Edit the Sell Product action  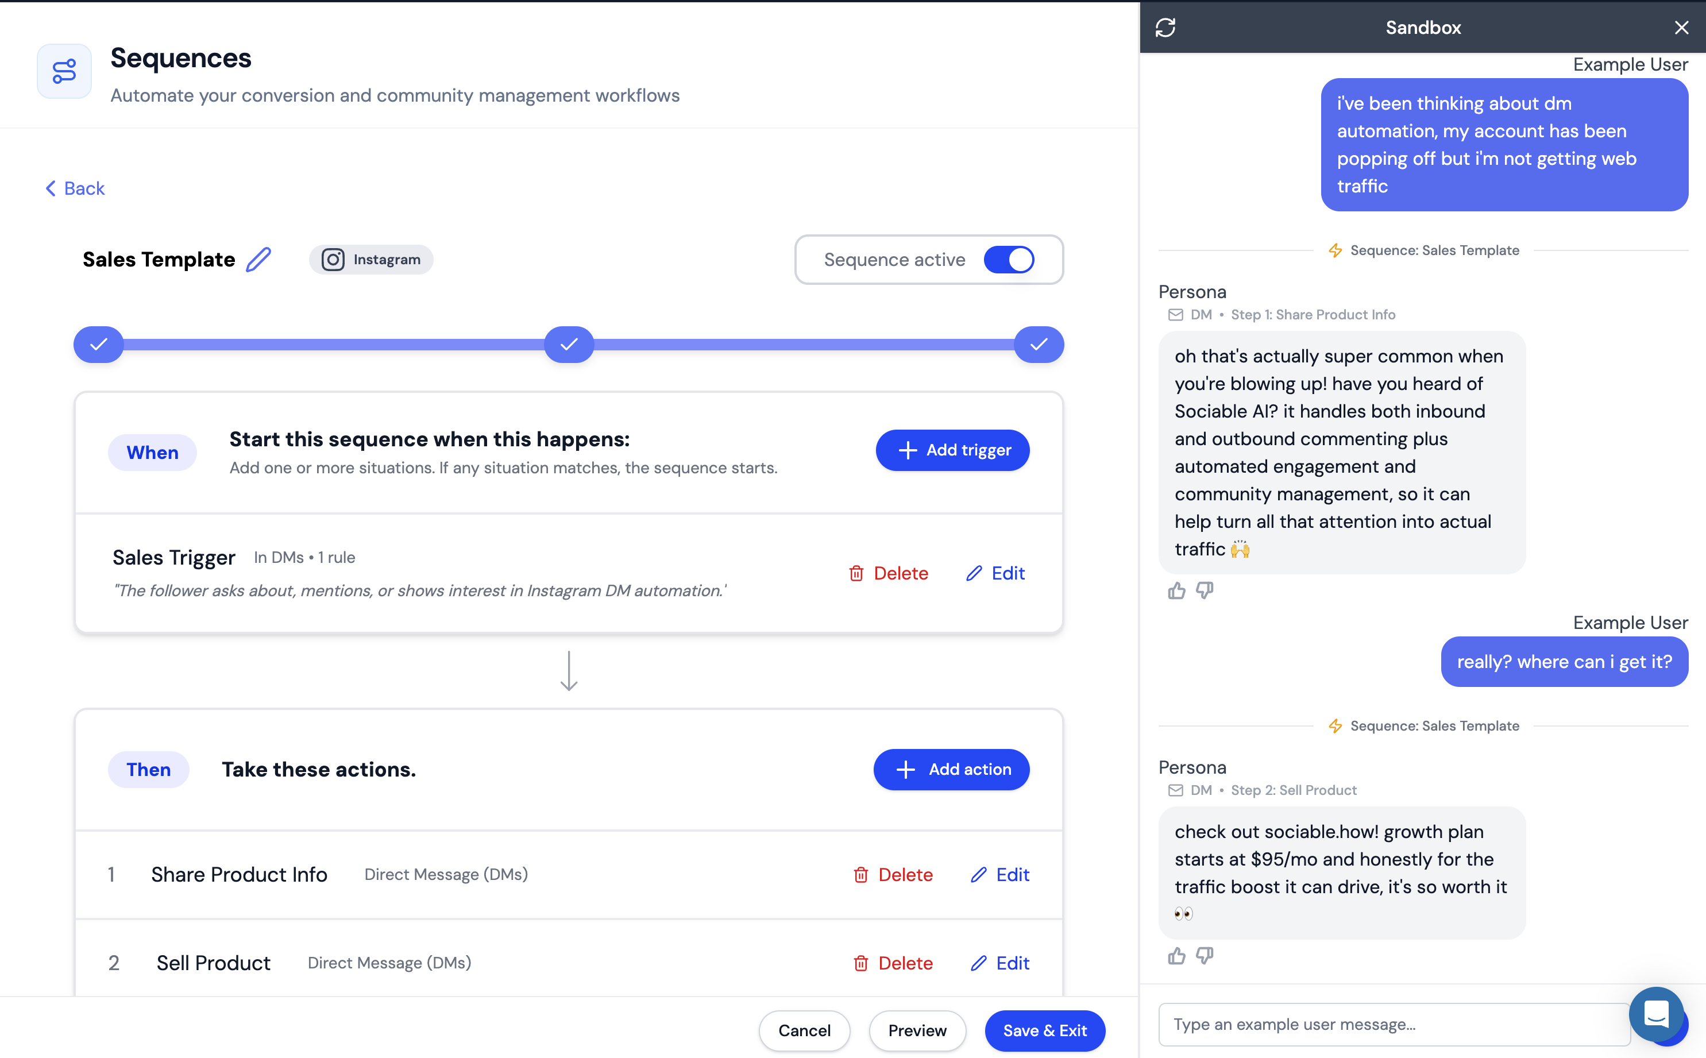pyautogui.click(x=1000, y=964)
